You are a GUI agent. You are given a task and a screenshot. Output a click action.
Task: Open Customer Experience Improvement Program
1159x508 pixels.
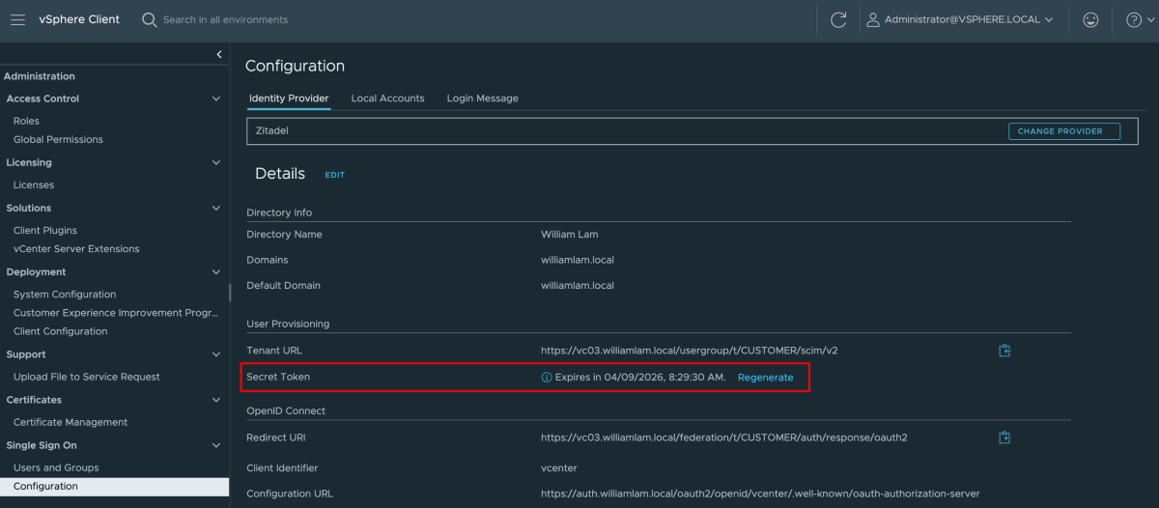(116, 313)
